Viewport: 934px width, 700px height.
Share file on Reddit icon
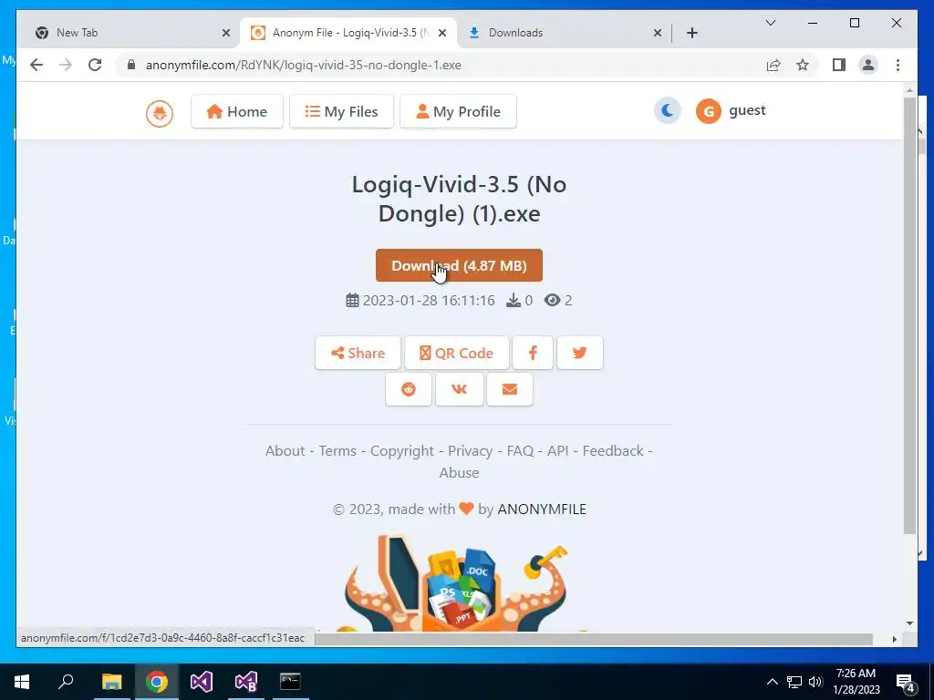(408, 389)
